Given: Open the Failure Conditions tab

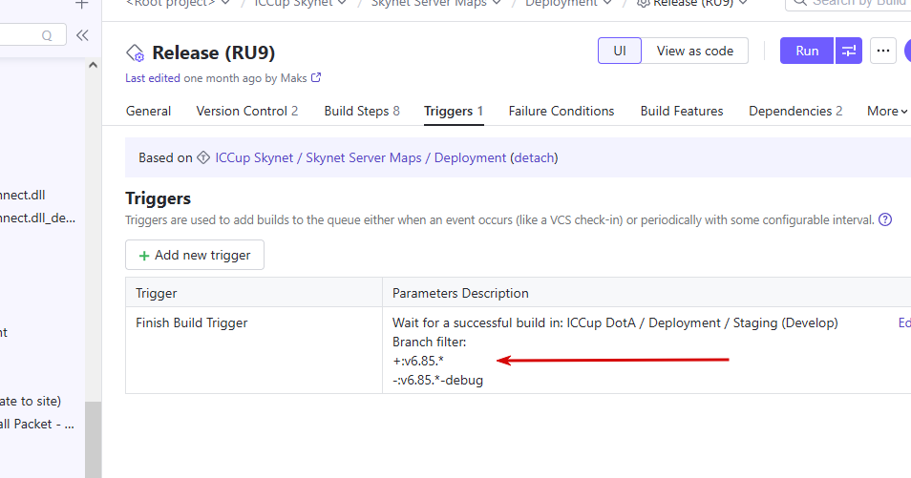Looking at the screenshot, I should point(561,111).
